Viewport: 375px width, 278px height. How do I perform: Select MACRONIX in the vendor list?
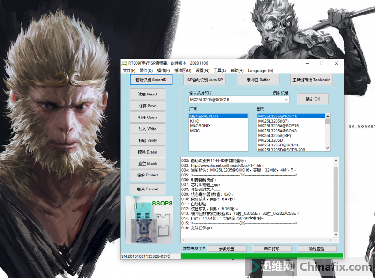[x=218, y=126]
